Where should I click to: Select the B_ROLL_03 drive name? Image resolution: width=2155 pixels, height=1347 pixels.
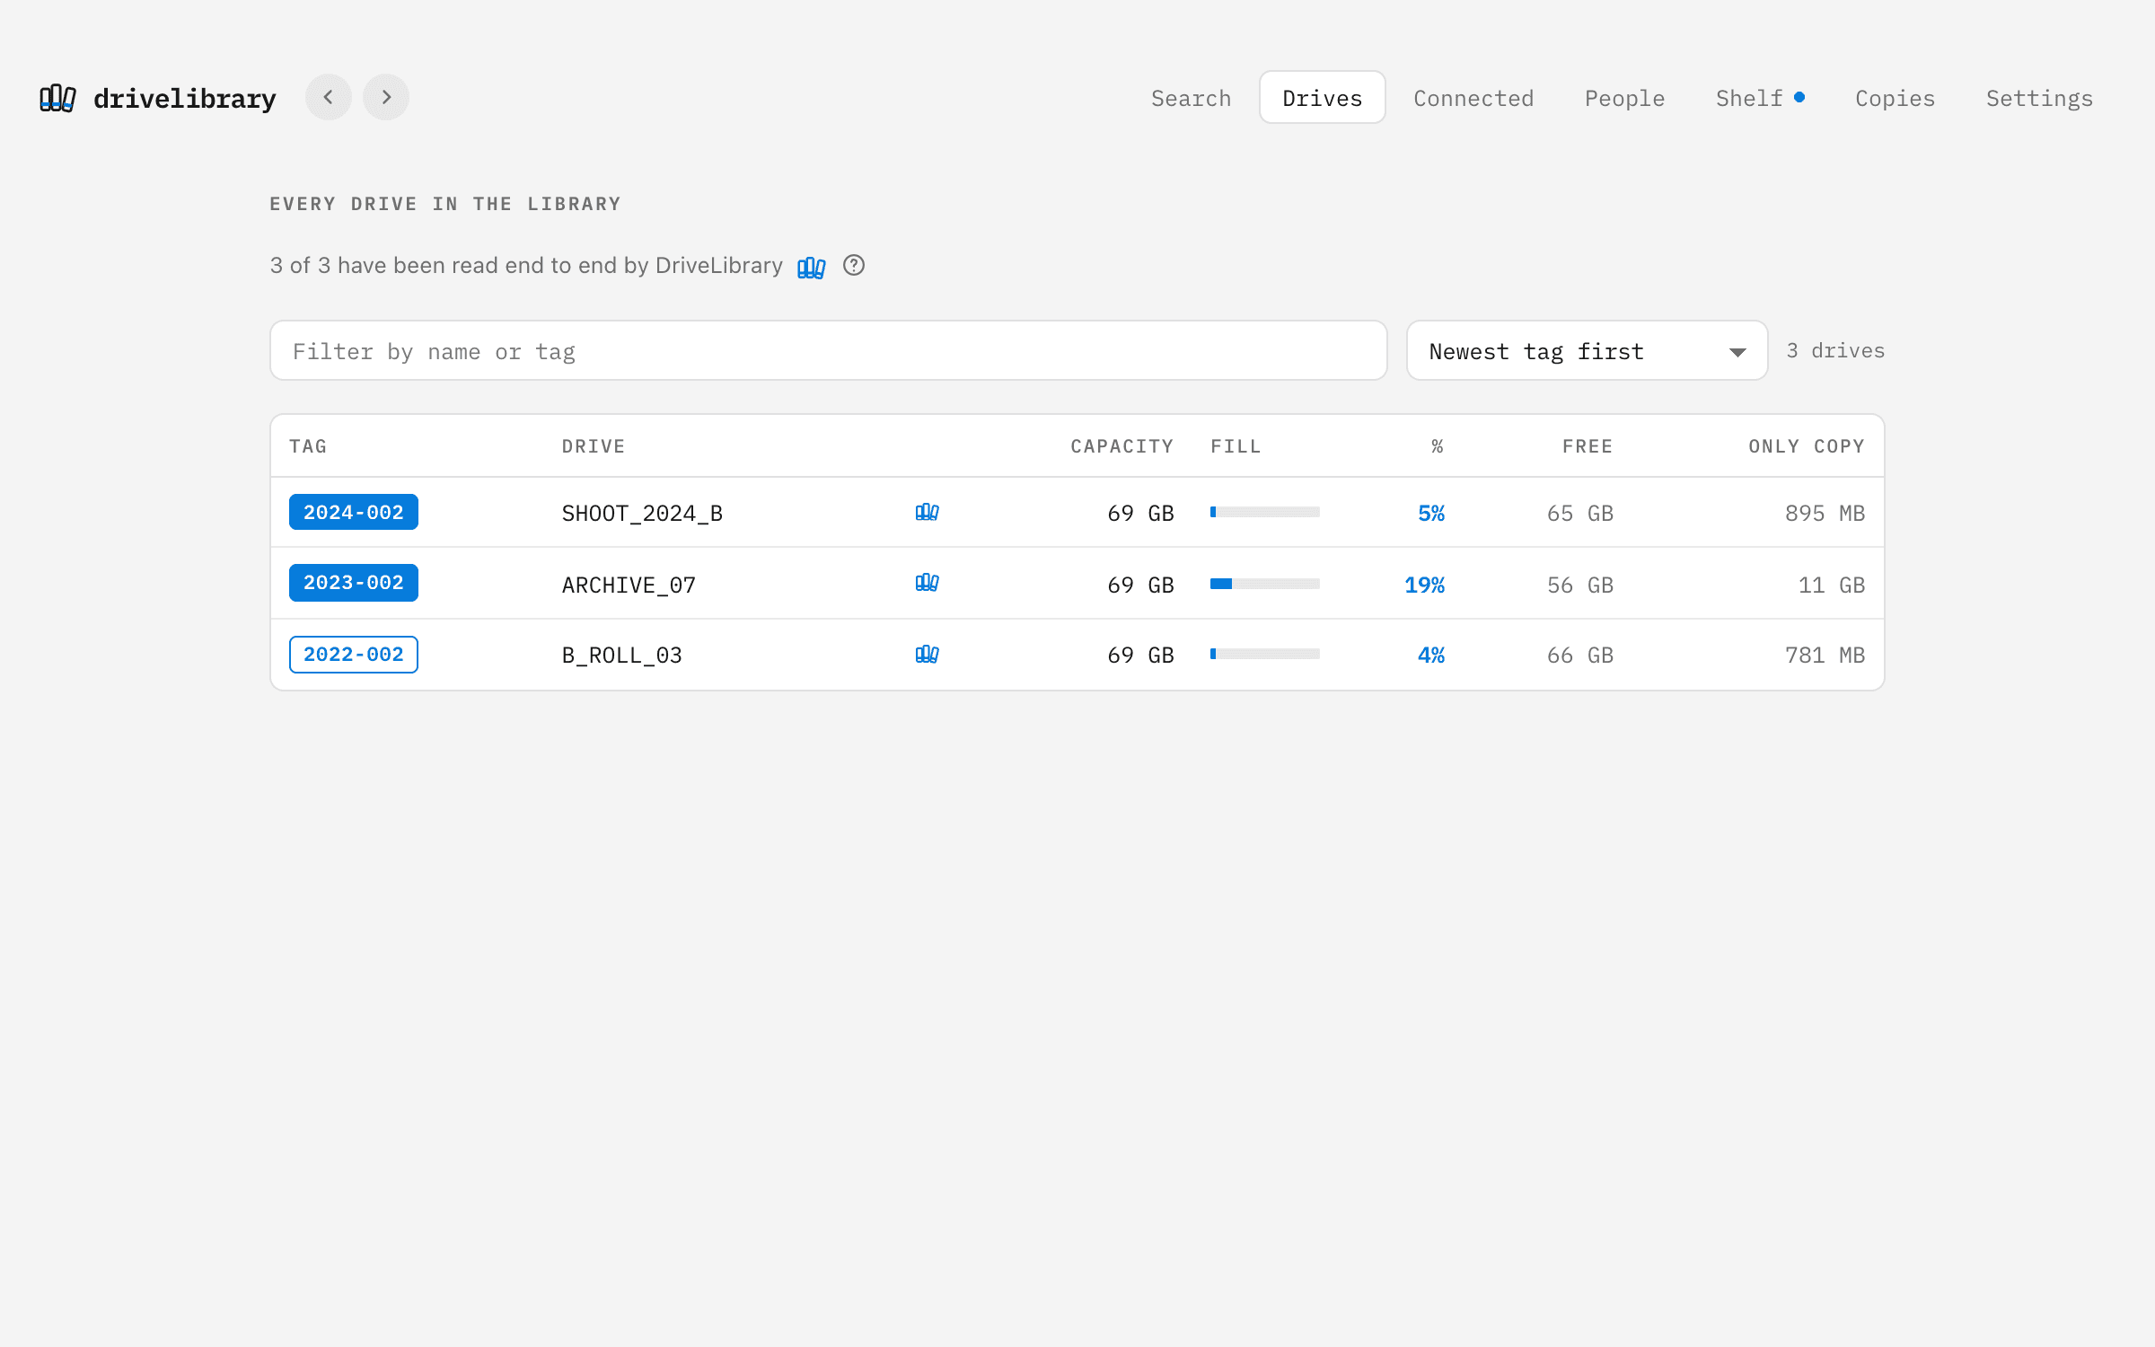(x=622, y=656)
